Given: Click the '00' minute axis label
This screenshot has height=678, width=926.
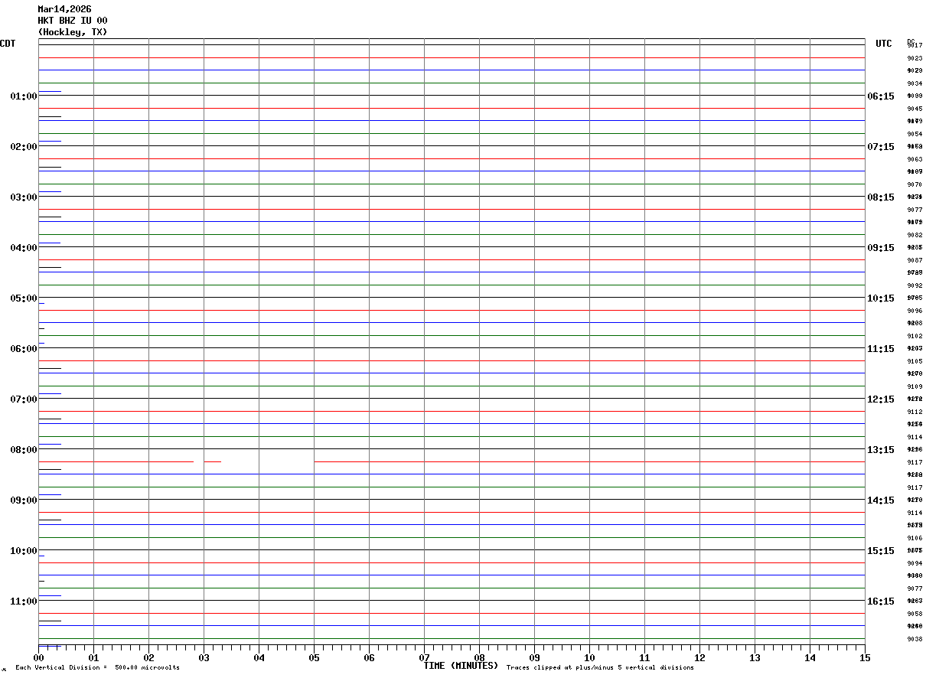Looking at the screenshot, I should [38, 657].
